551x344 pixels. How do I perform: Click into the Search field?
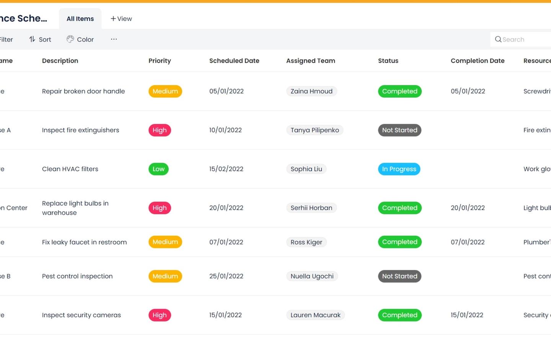point(521,39)
